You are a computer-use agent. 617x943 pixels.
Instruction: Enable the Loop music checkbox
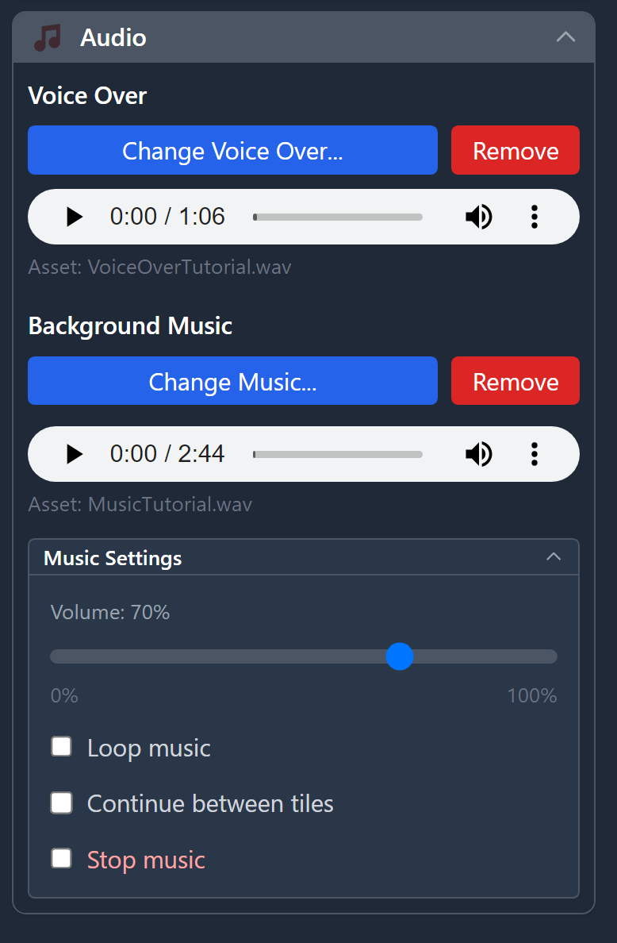(61, 746)
